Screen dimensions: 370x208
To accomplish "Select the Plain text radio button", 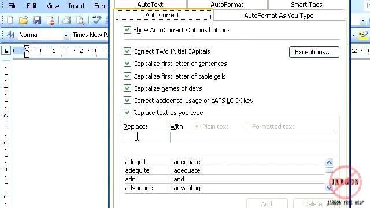I will 197,127.
